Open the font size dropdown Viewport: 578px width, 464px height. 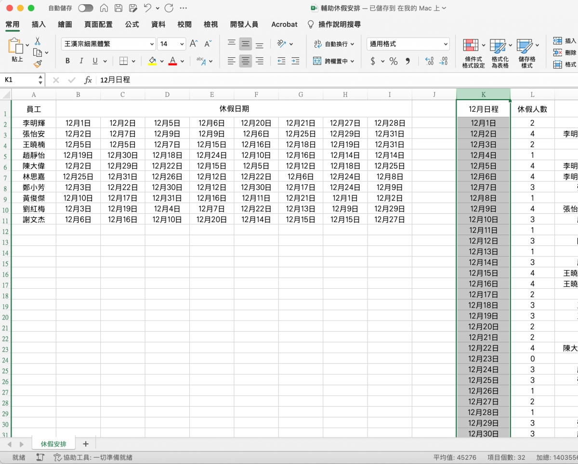(182, 44)
